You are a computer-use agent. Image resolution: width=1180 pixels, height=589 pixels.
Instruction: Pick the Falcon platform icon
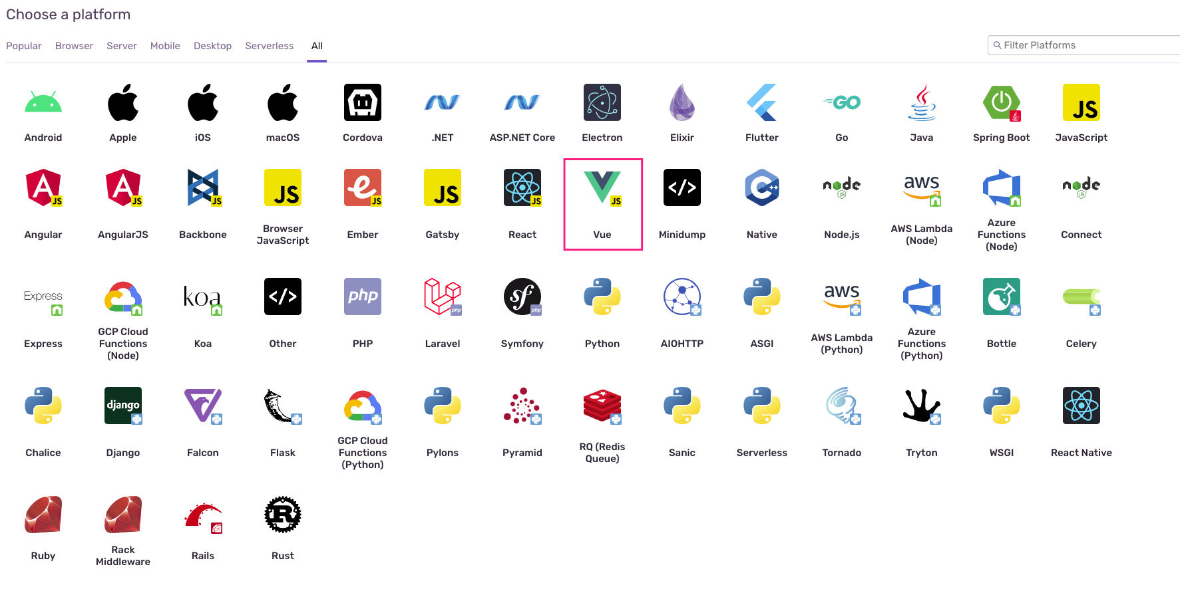203,406
